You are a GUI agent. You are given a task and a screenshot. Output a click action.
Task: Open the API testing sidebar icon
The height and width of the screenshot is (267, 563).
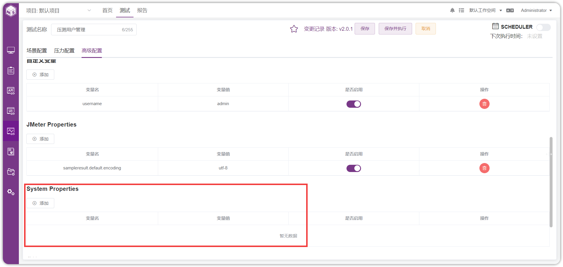click(11, 91)
